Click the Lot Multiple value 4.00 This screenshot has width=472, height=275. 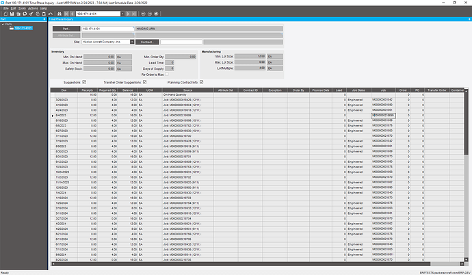point(250,68)
